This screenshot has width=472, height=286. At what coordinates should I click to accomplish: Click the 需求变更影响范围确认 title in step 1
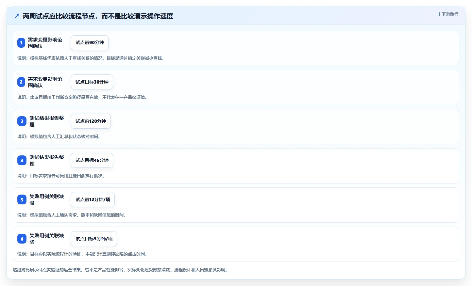point(45,43)
